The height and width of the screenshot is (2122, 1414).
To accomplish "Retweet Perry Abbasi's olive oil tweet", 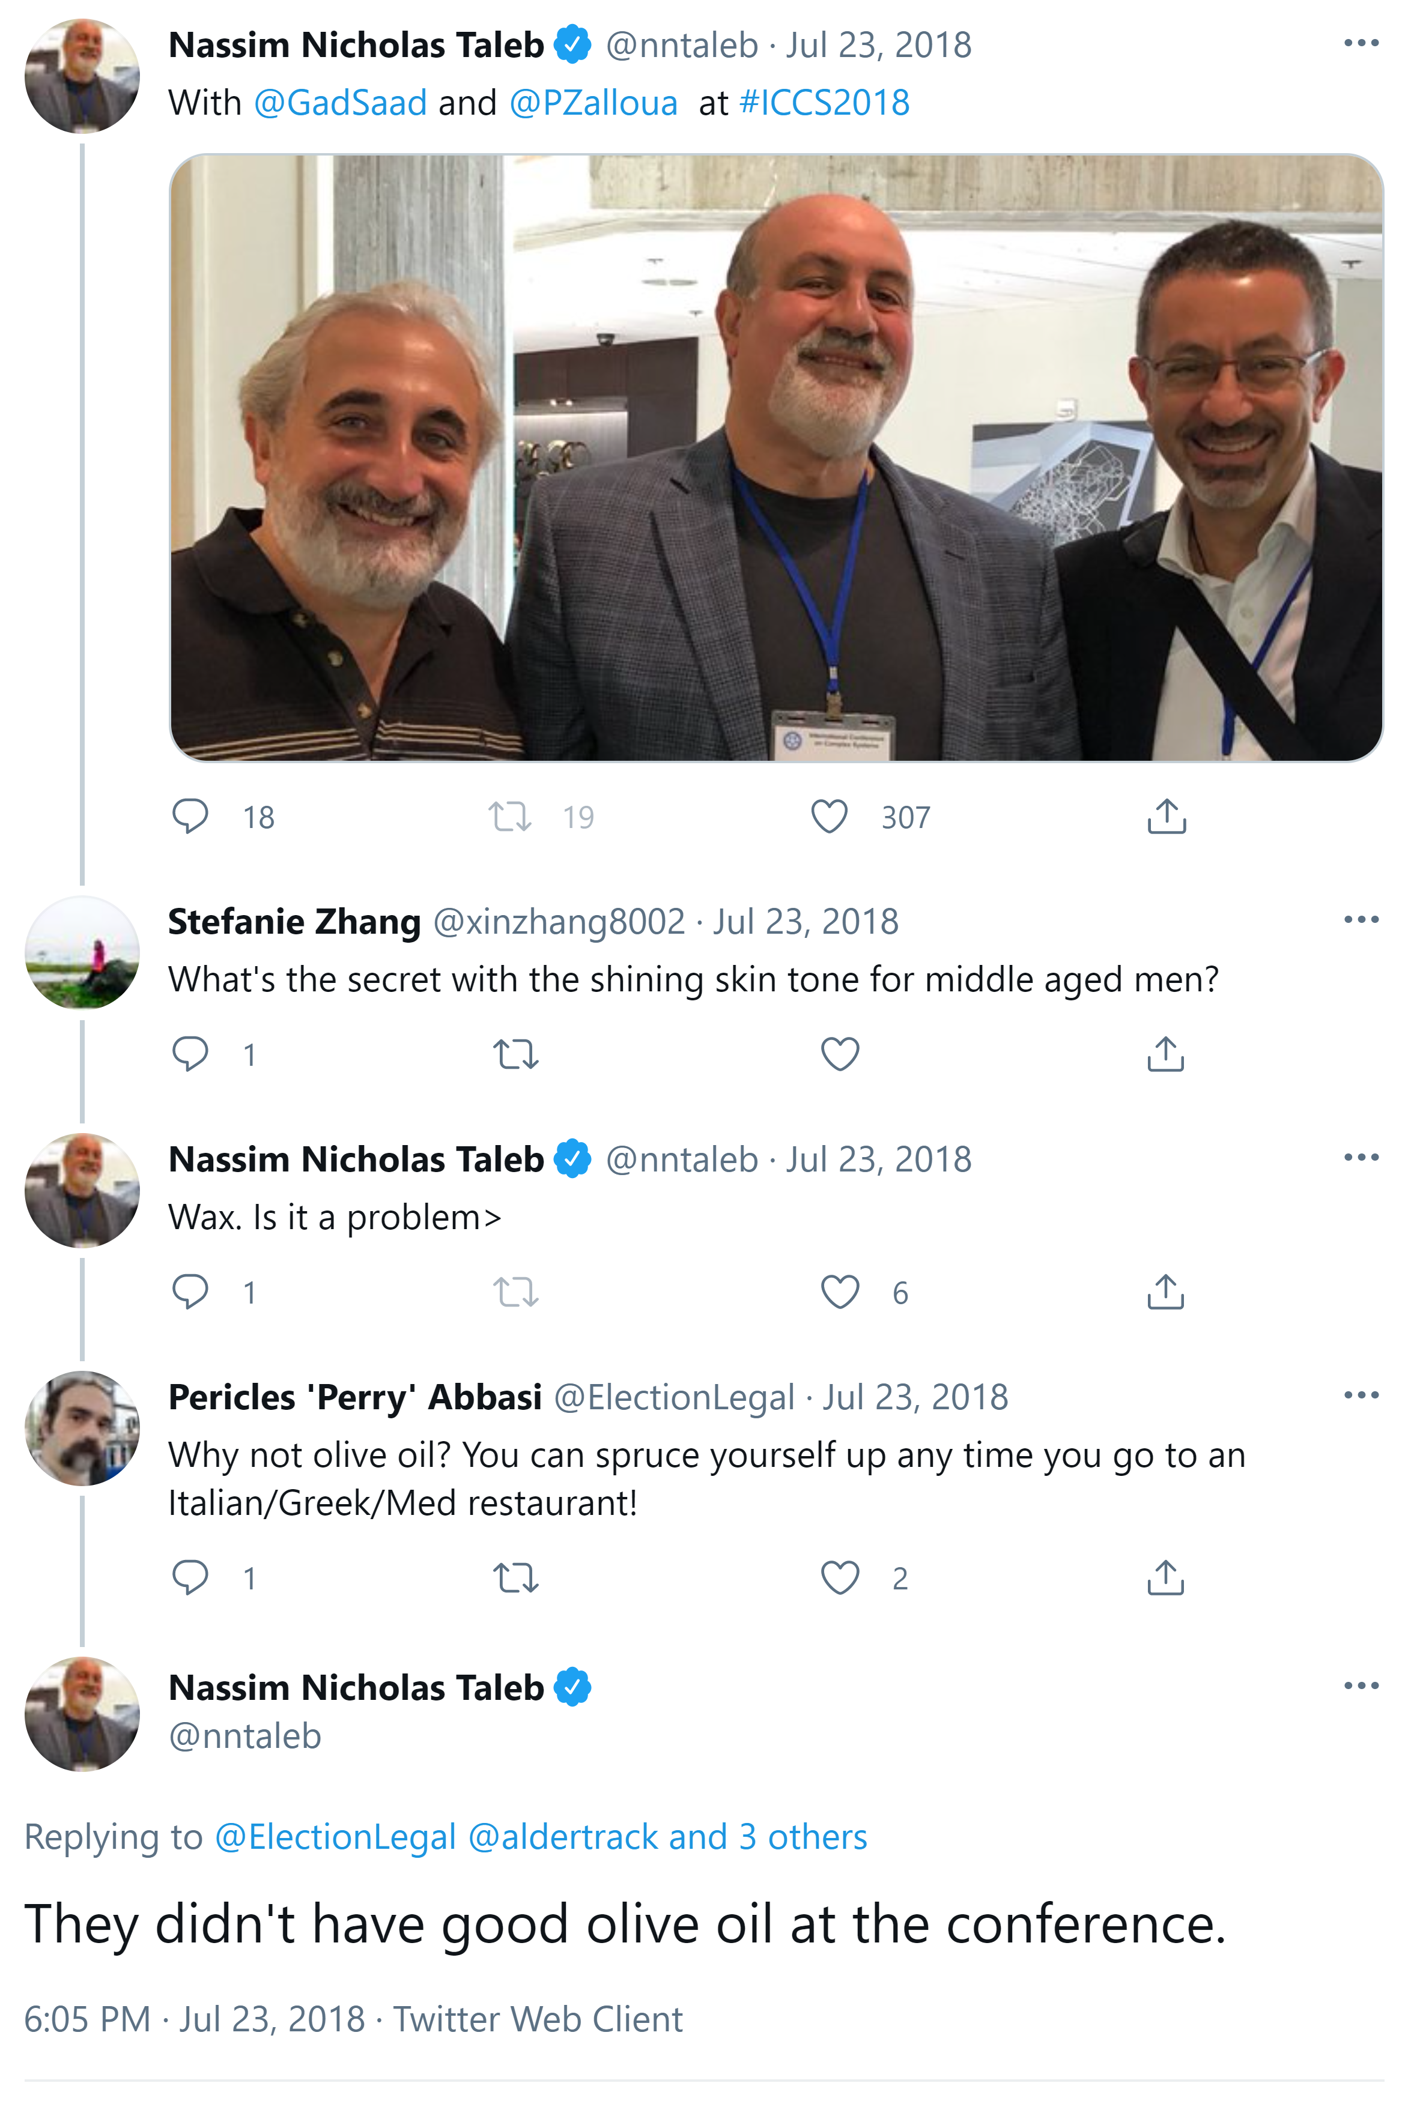I will tap(516, 1577).
